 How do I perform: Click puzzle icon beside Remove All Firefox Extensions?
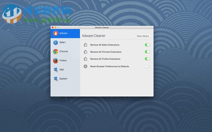pos(85,59)
